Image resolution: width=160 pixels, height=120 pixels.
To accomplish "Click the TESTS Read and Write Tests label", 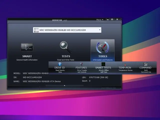I will pos(66,60).
